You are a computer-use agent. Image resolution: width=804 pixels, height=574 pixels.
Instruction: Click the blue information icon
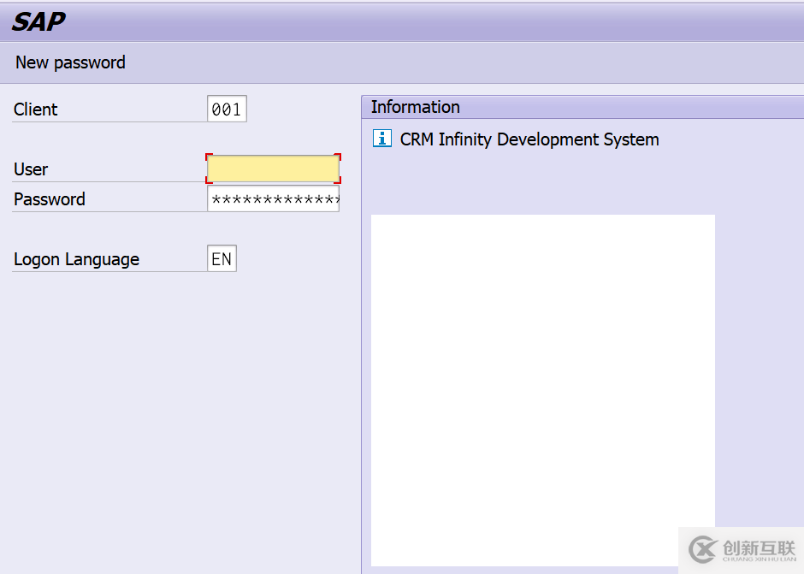[x=382, y=139]
